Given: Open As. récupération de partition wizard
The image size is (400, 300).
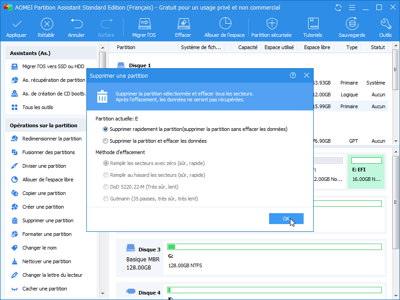Looking at the screenshot, I should 48,80.
